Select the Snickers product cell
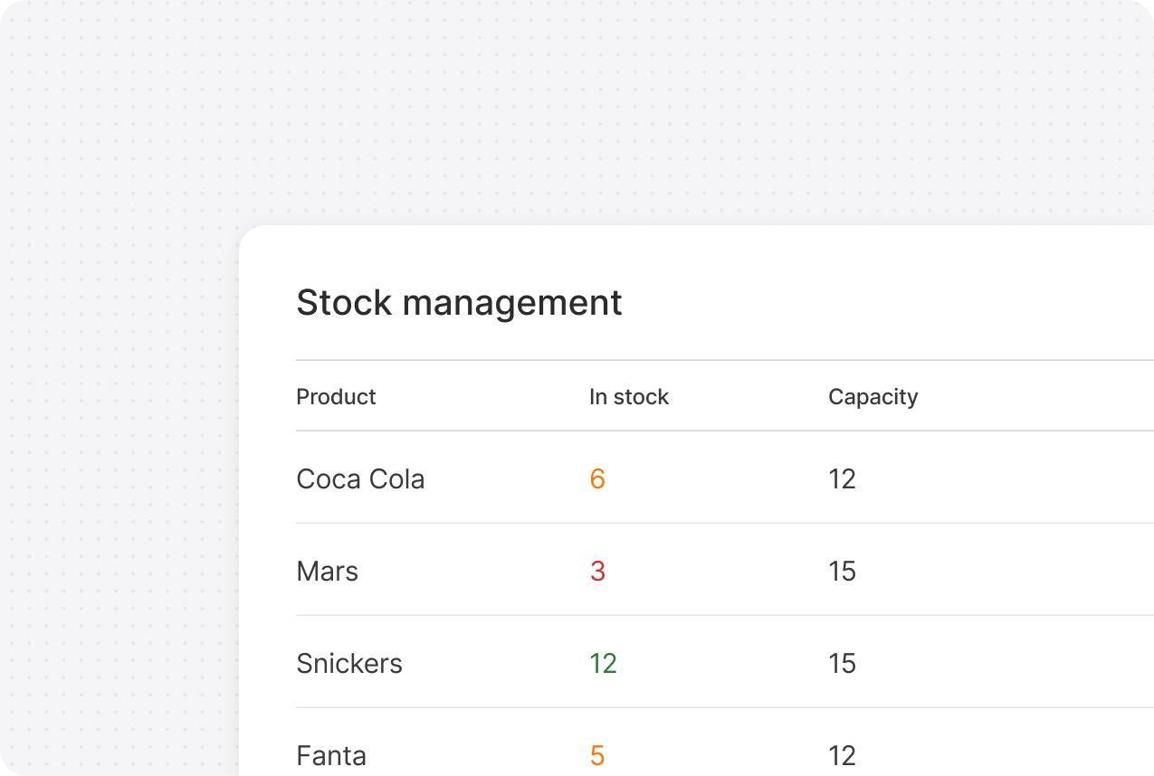 coord(349,664)
